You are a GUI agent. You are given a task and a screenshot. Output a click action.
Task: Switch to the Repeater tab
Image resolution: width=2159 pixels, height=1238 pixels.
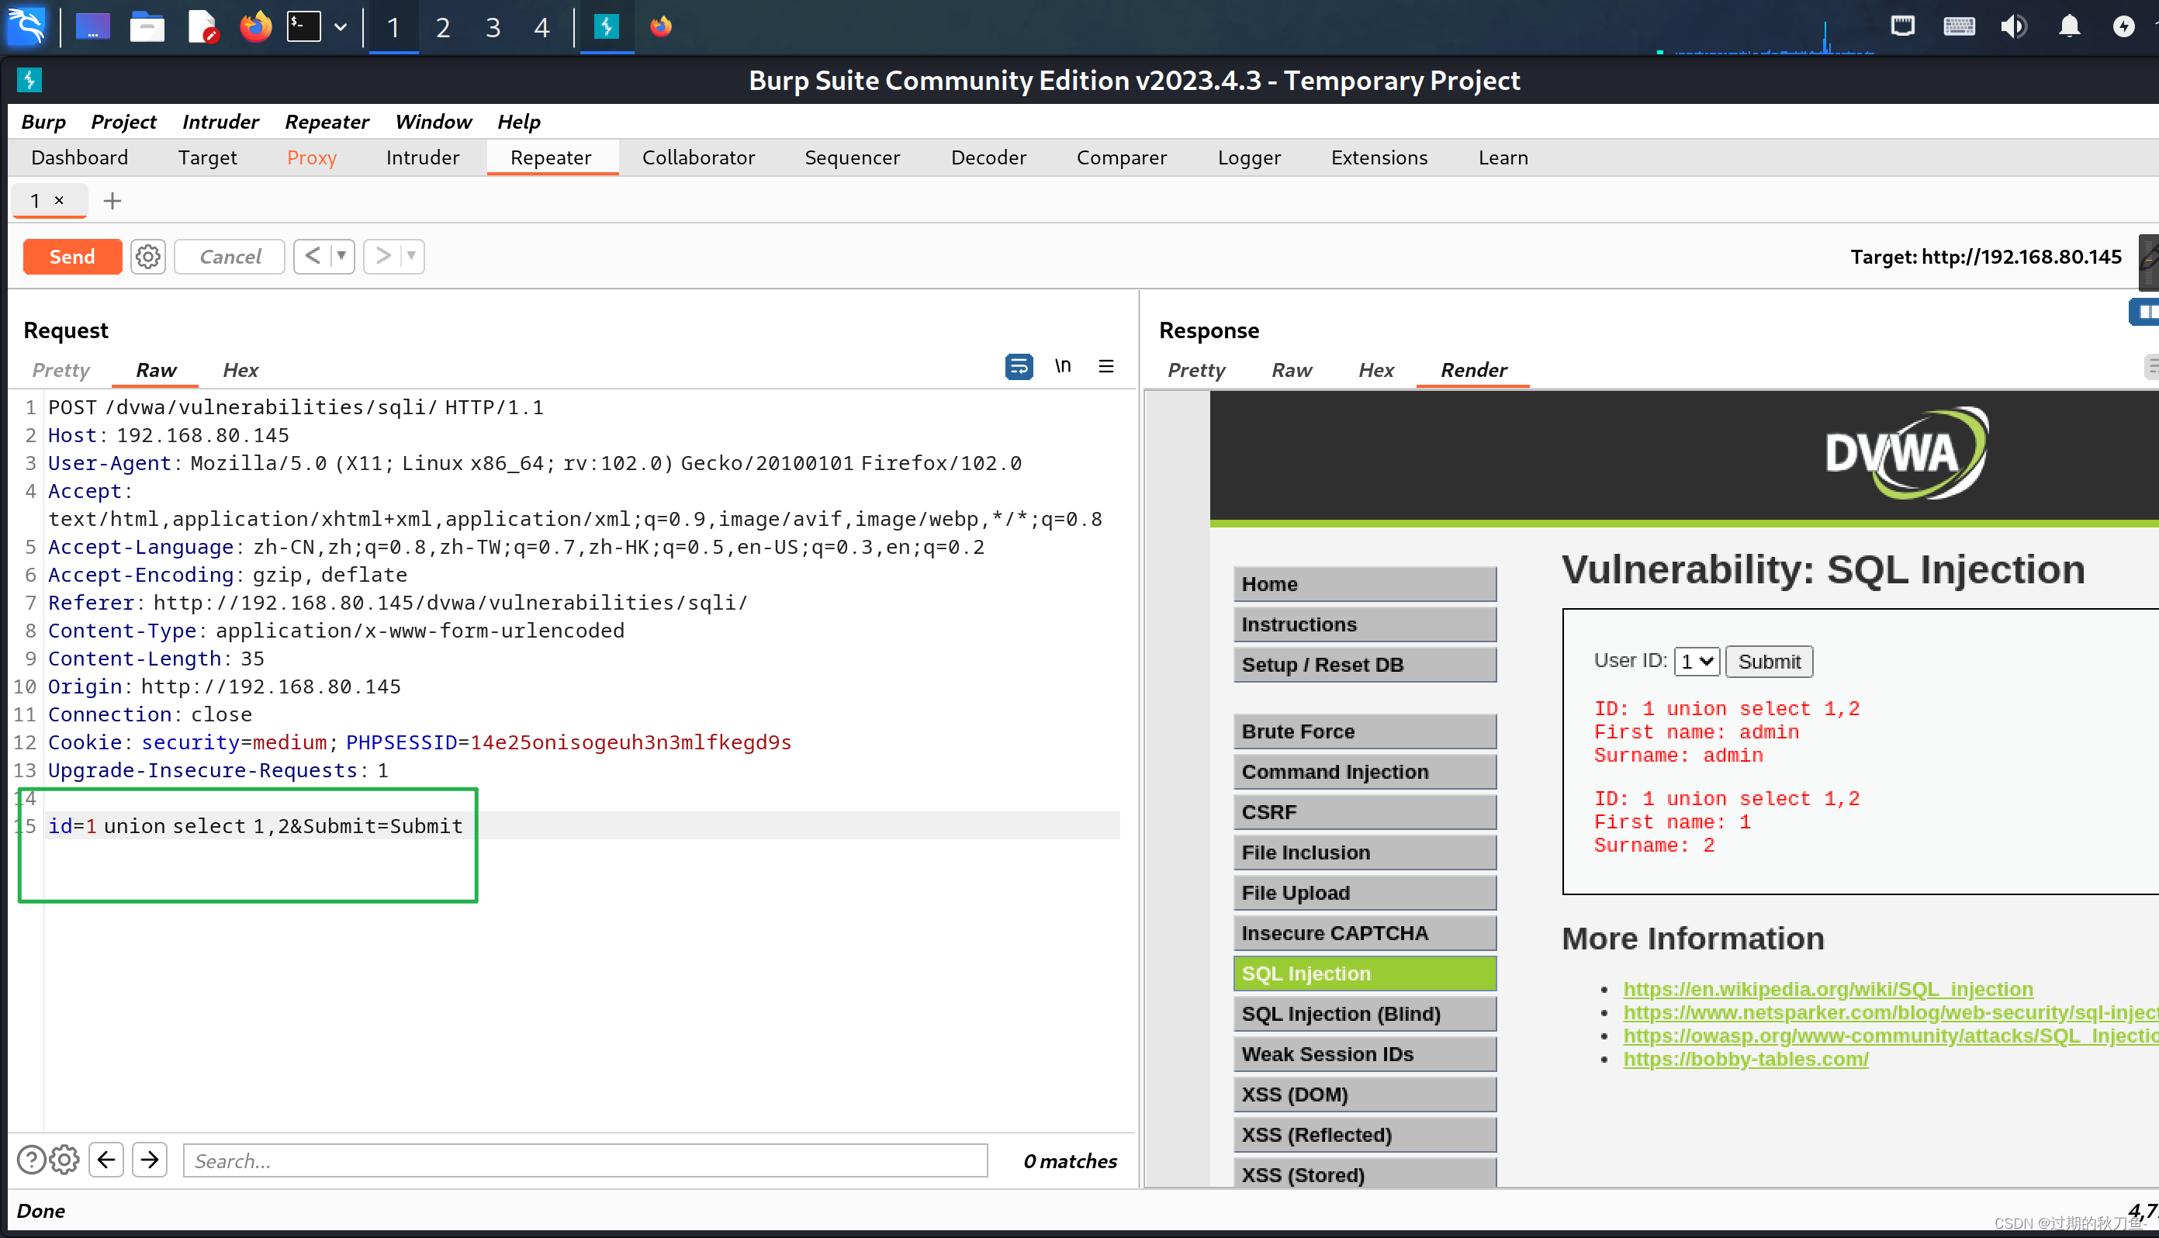pyautogui.click(x=550, y=157)
